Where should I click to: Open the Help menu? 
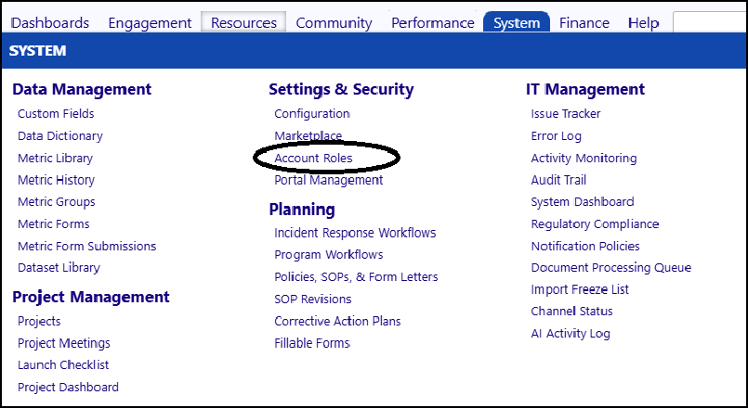pos(644,23)
